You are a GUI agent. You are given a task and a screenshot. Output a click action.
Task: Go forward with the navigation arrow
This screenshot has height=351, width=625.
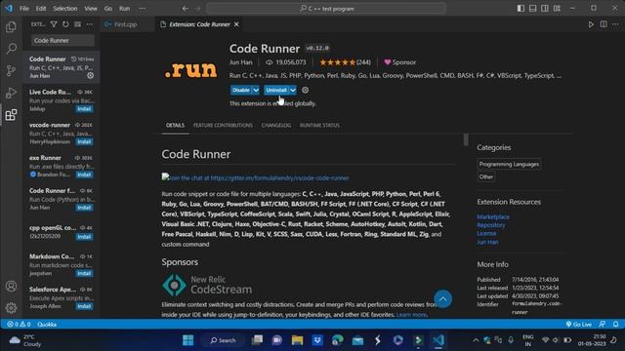197,9
